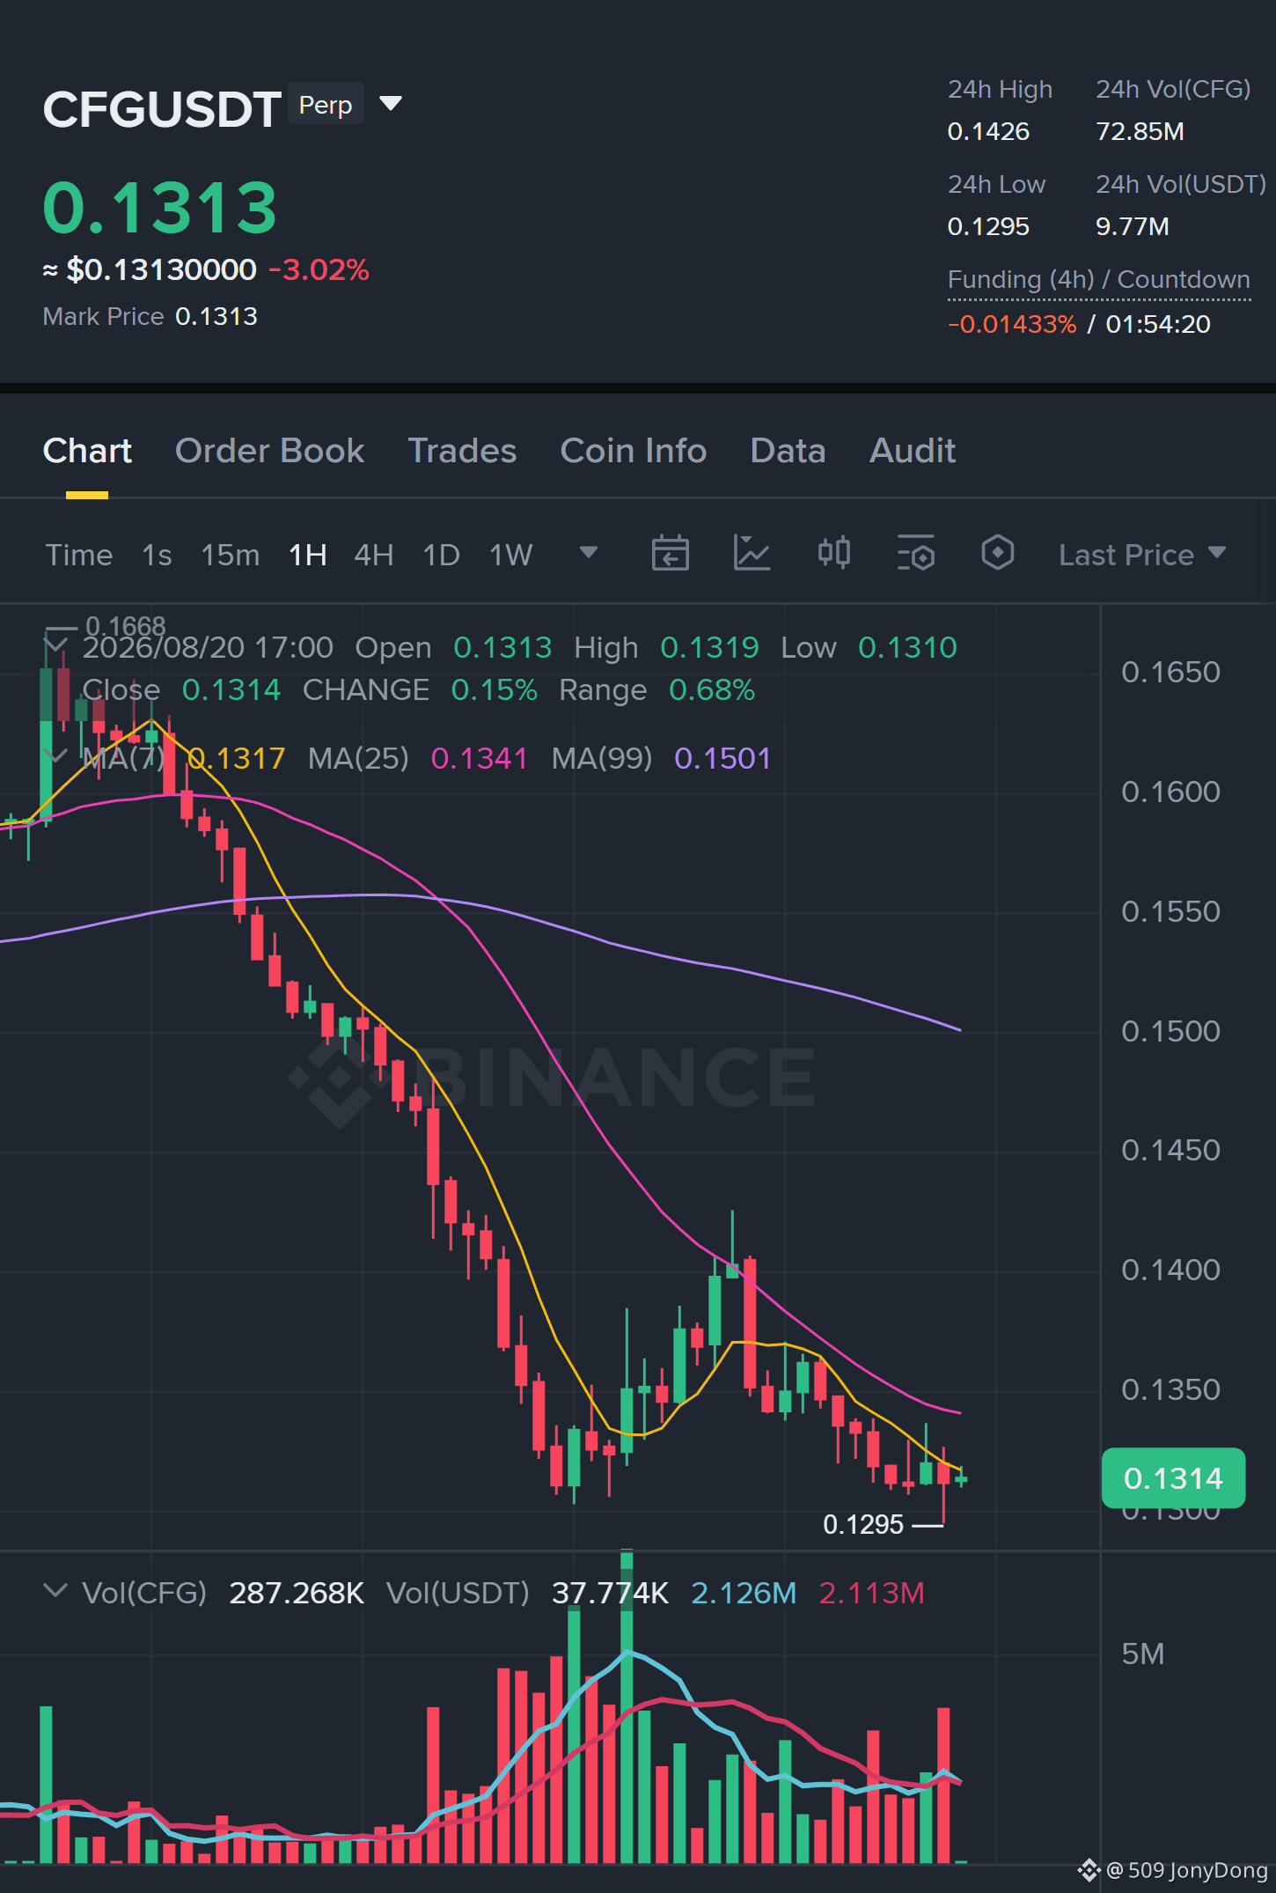Collapse the Vol(CFG) indicator chevron
The image size is (1276, 1893).
[55, 1591]
